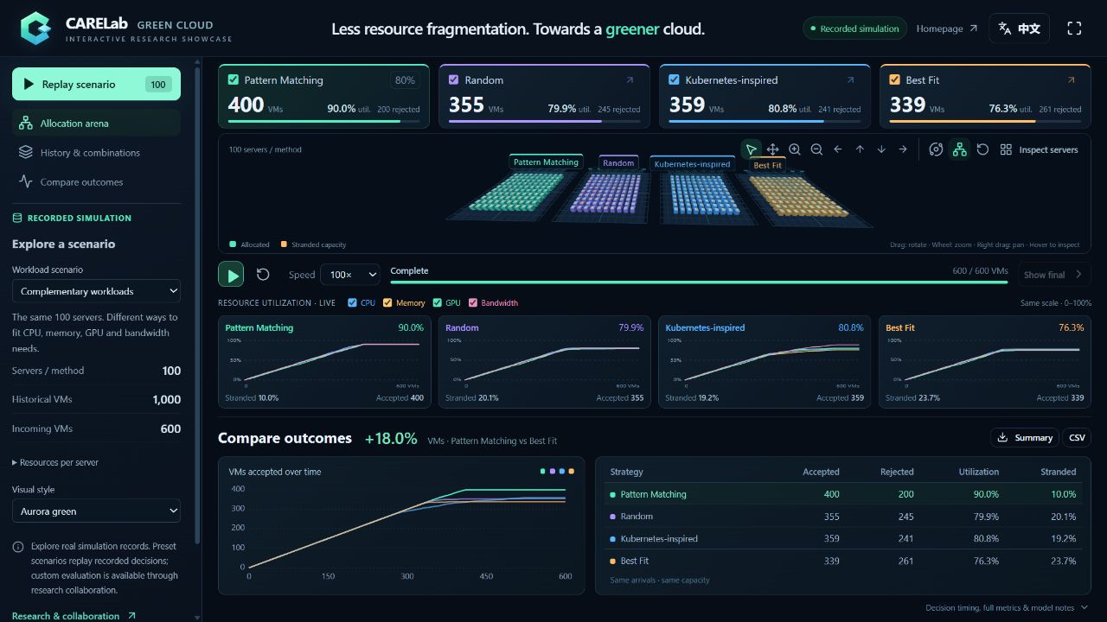Click the Recorded simulation badge
The image size is (1107, 622).
pyautogui.click(x=854, y=29)
